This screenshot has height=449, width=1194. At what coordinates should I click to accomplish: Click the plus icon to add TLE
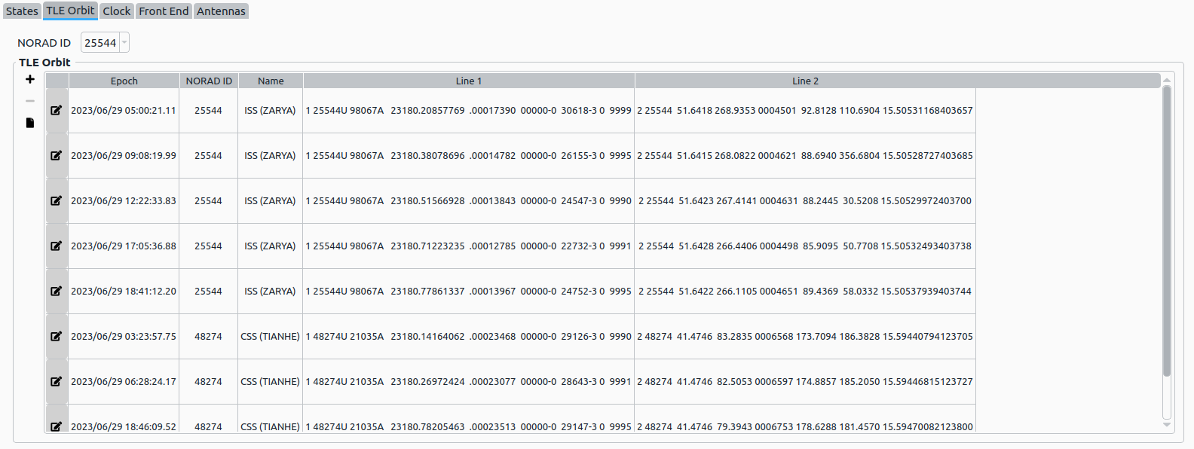click(30, 79)
